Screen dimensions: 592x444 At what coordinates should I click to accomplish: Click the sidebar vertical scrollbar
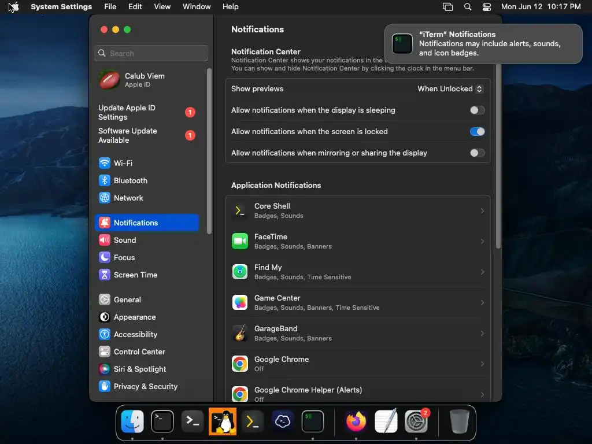pos(209,151)
